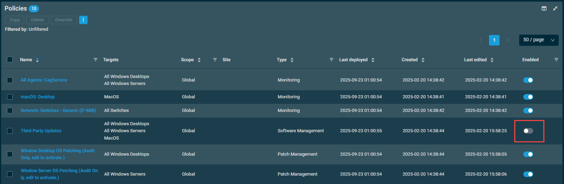564x184 pixels.
Task: Expand the 50 / page size dropdown
Action: tap(538, 40)
